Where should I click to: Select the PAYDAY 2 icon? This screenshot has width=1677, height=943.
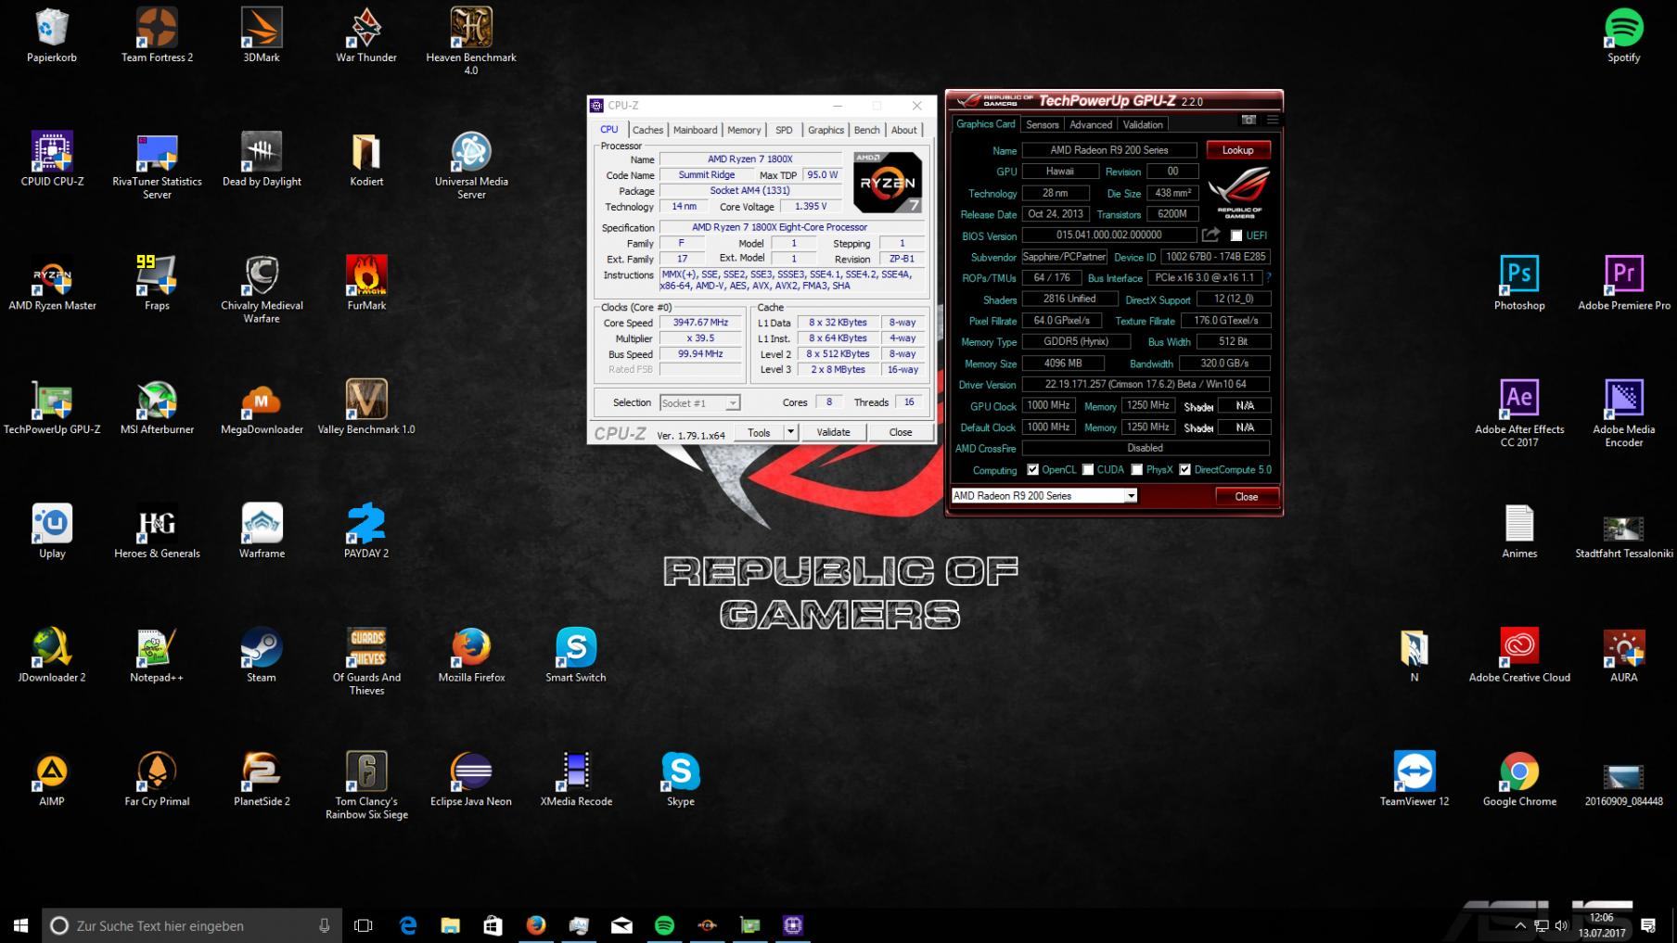tap(366, 532)
